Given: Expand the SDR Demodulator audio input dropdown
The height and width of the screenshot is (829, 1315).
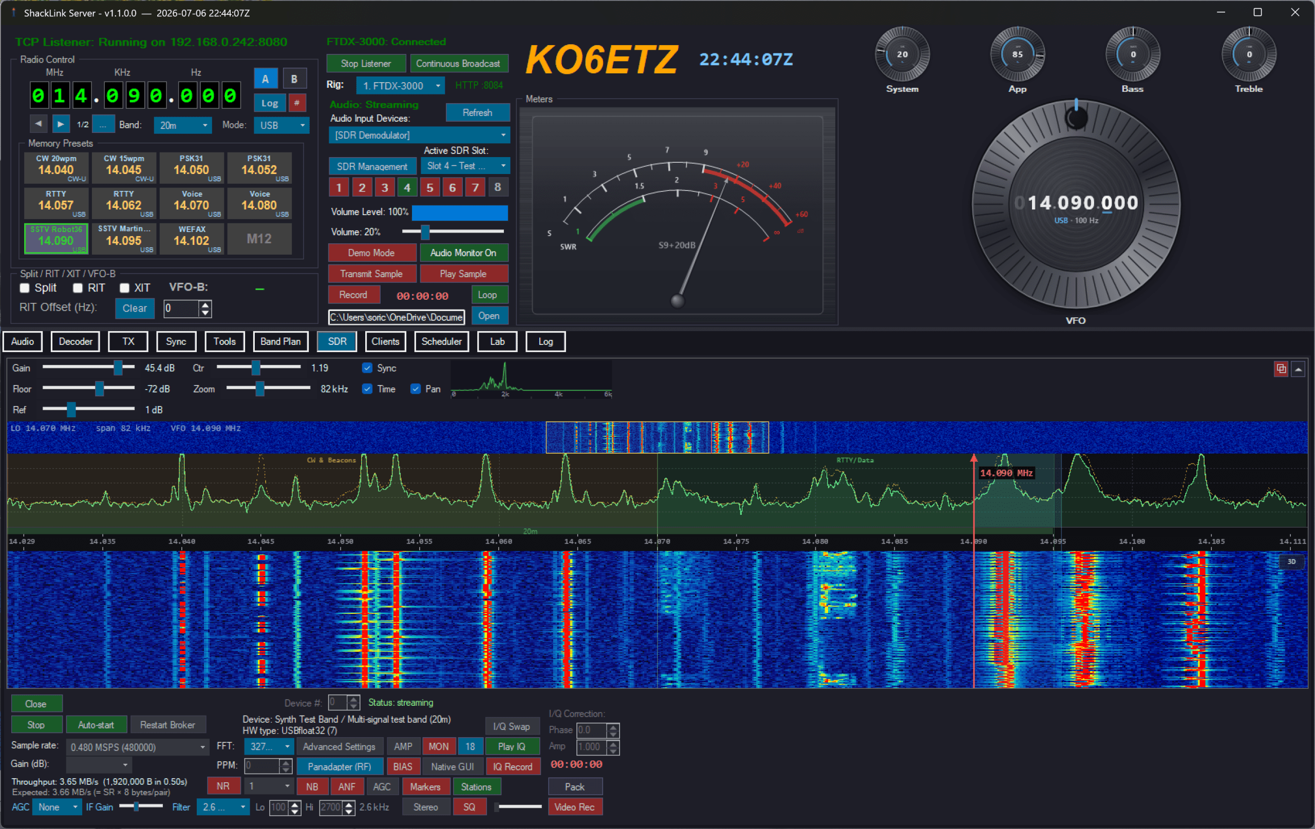Looking at the screenshot, I should [x=419, y=136].
